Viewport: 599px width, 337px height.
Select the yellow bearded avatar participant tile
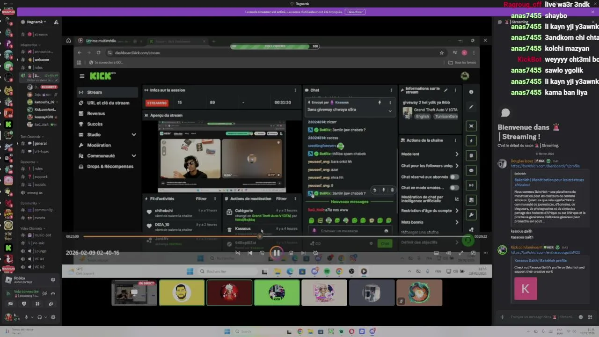point(182,293)
